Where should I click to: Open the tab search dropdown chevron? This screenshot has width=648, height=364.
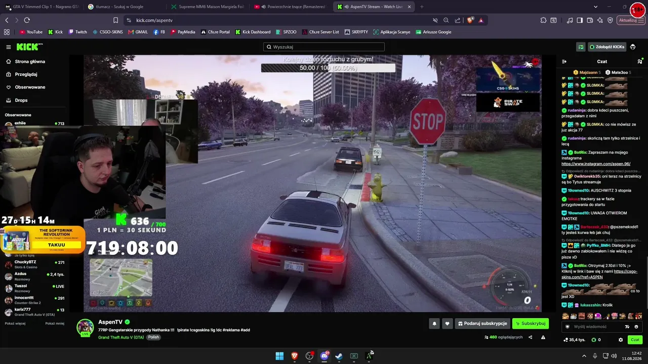[x=595, y=7]
